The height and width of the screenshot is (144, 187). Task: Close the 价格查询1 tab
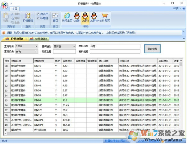[26, 39]
